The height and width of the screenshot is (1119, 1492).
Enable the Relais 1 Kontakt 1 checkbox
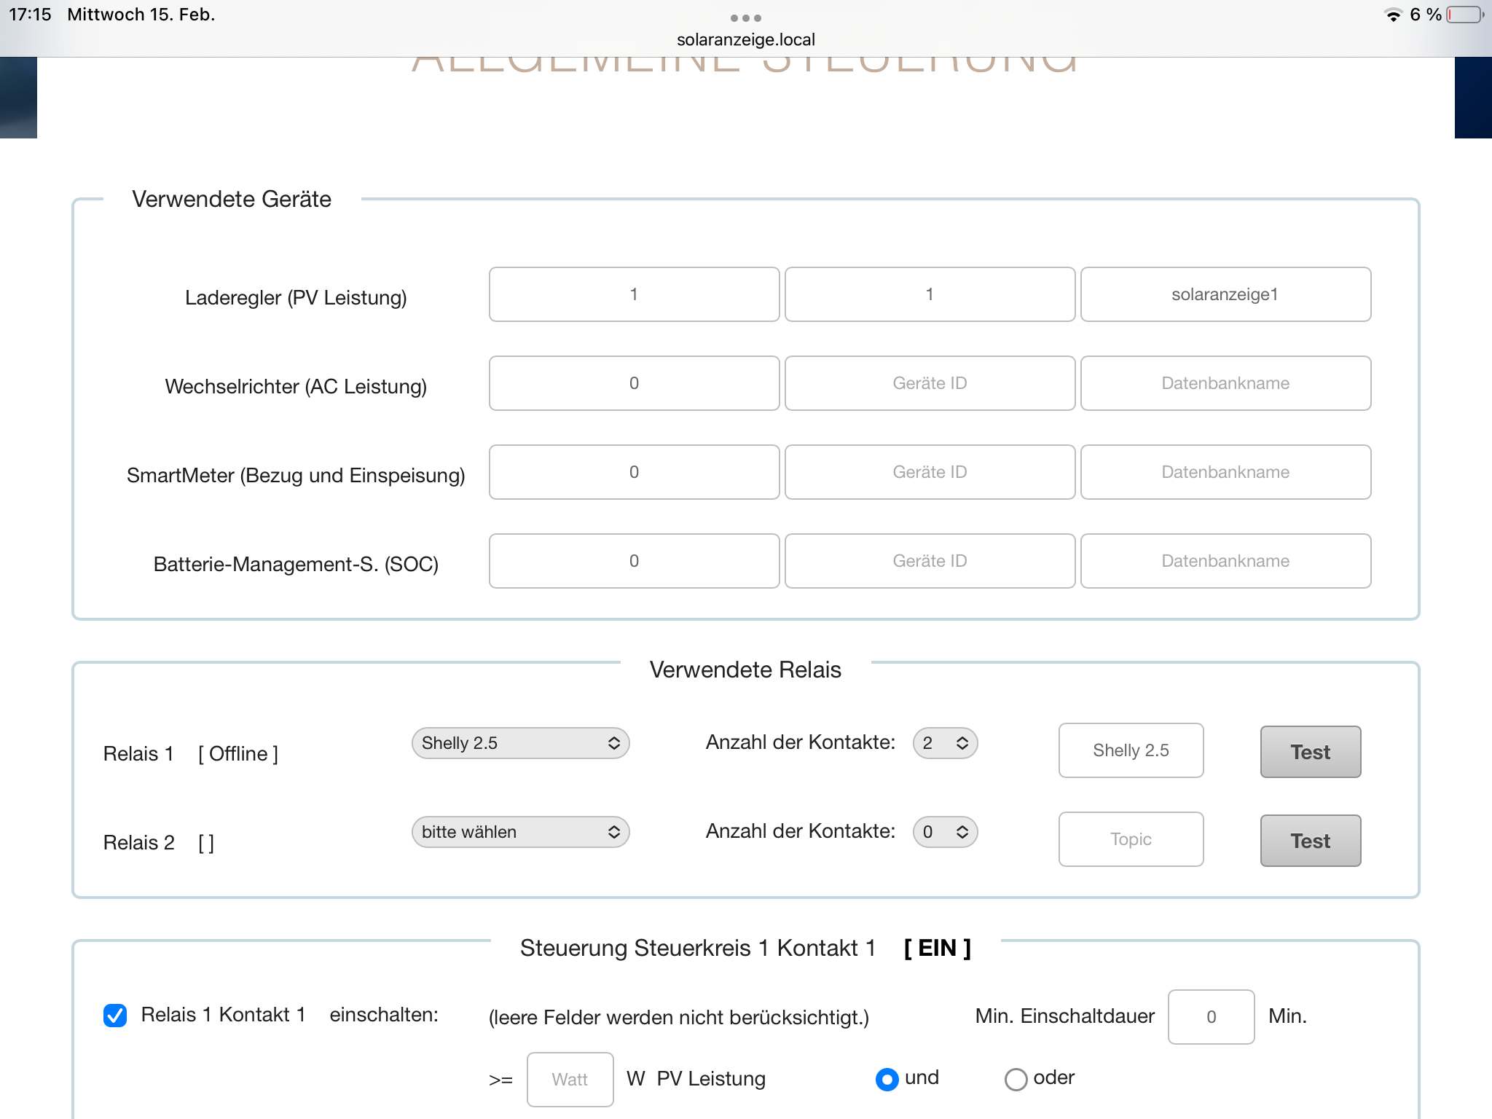pyautogui.click(x=115, y=1015)
